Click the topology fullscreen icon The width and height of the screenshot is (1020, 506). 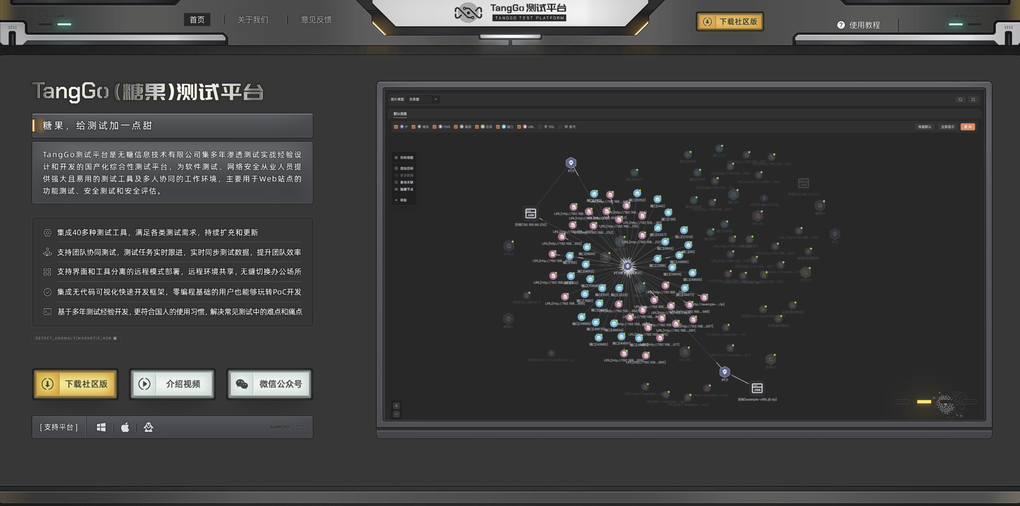tap(973, 100)
